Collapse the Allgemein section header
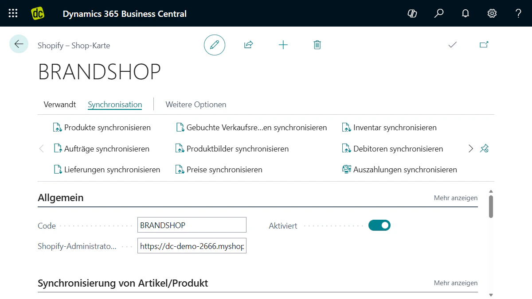 coord(61,198)
